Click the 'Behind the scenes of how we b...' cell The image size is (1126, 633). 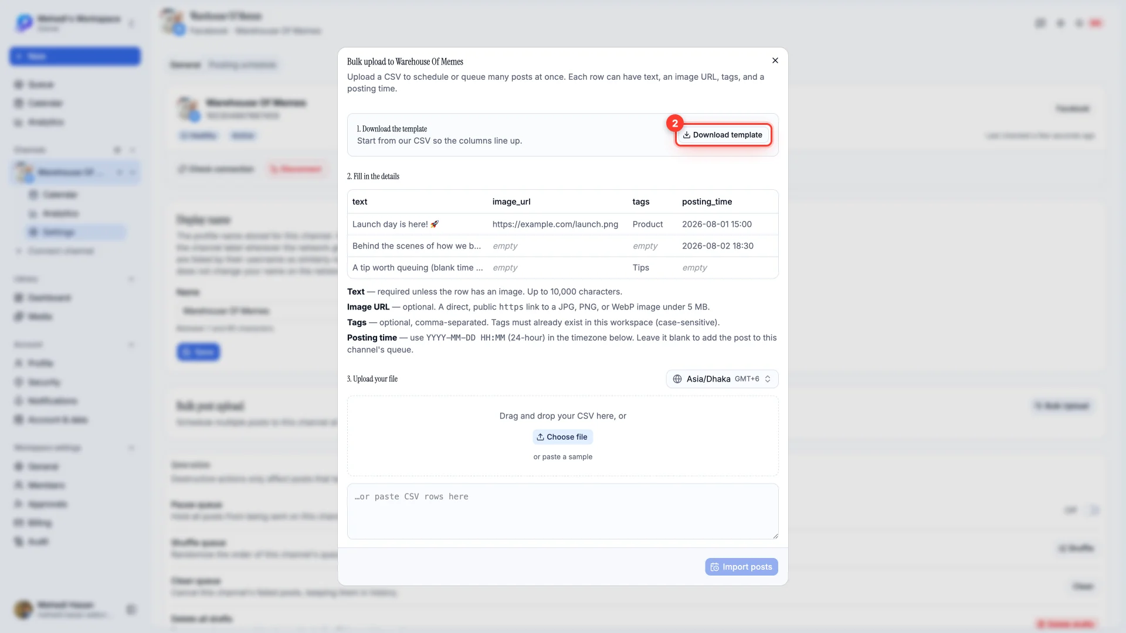click(x=416, y=246)
